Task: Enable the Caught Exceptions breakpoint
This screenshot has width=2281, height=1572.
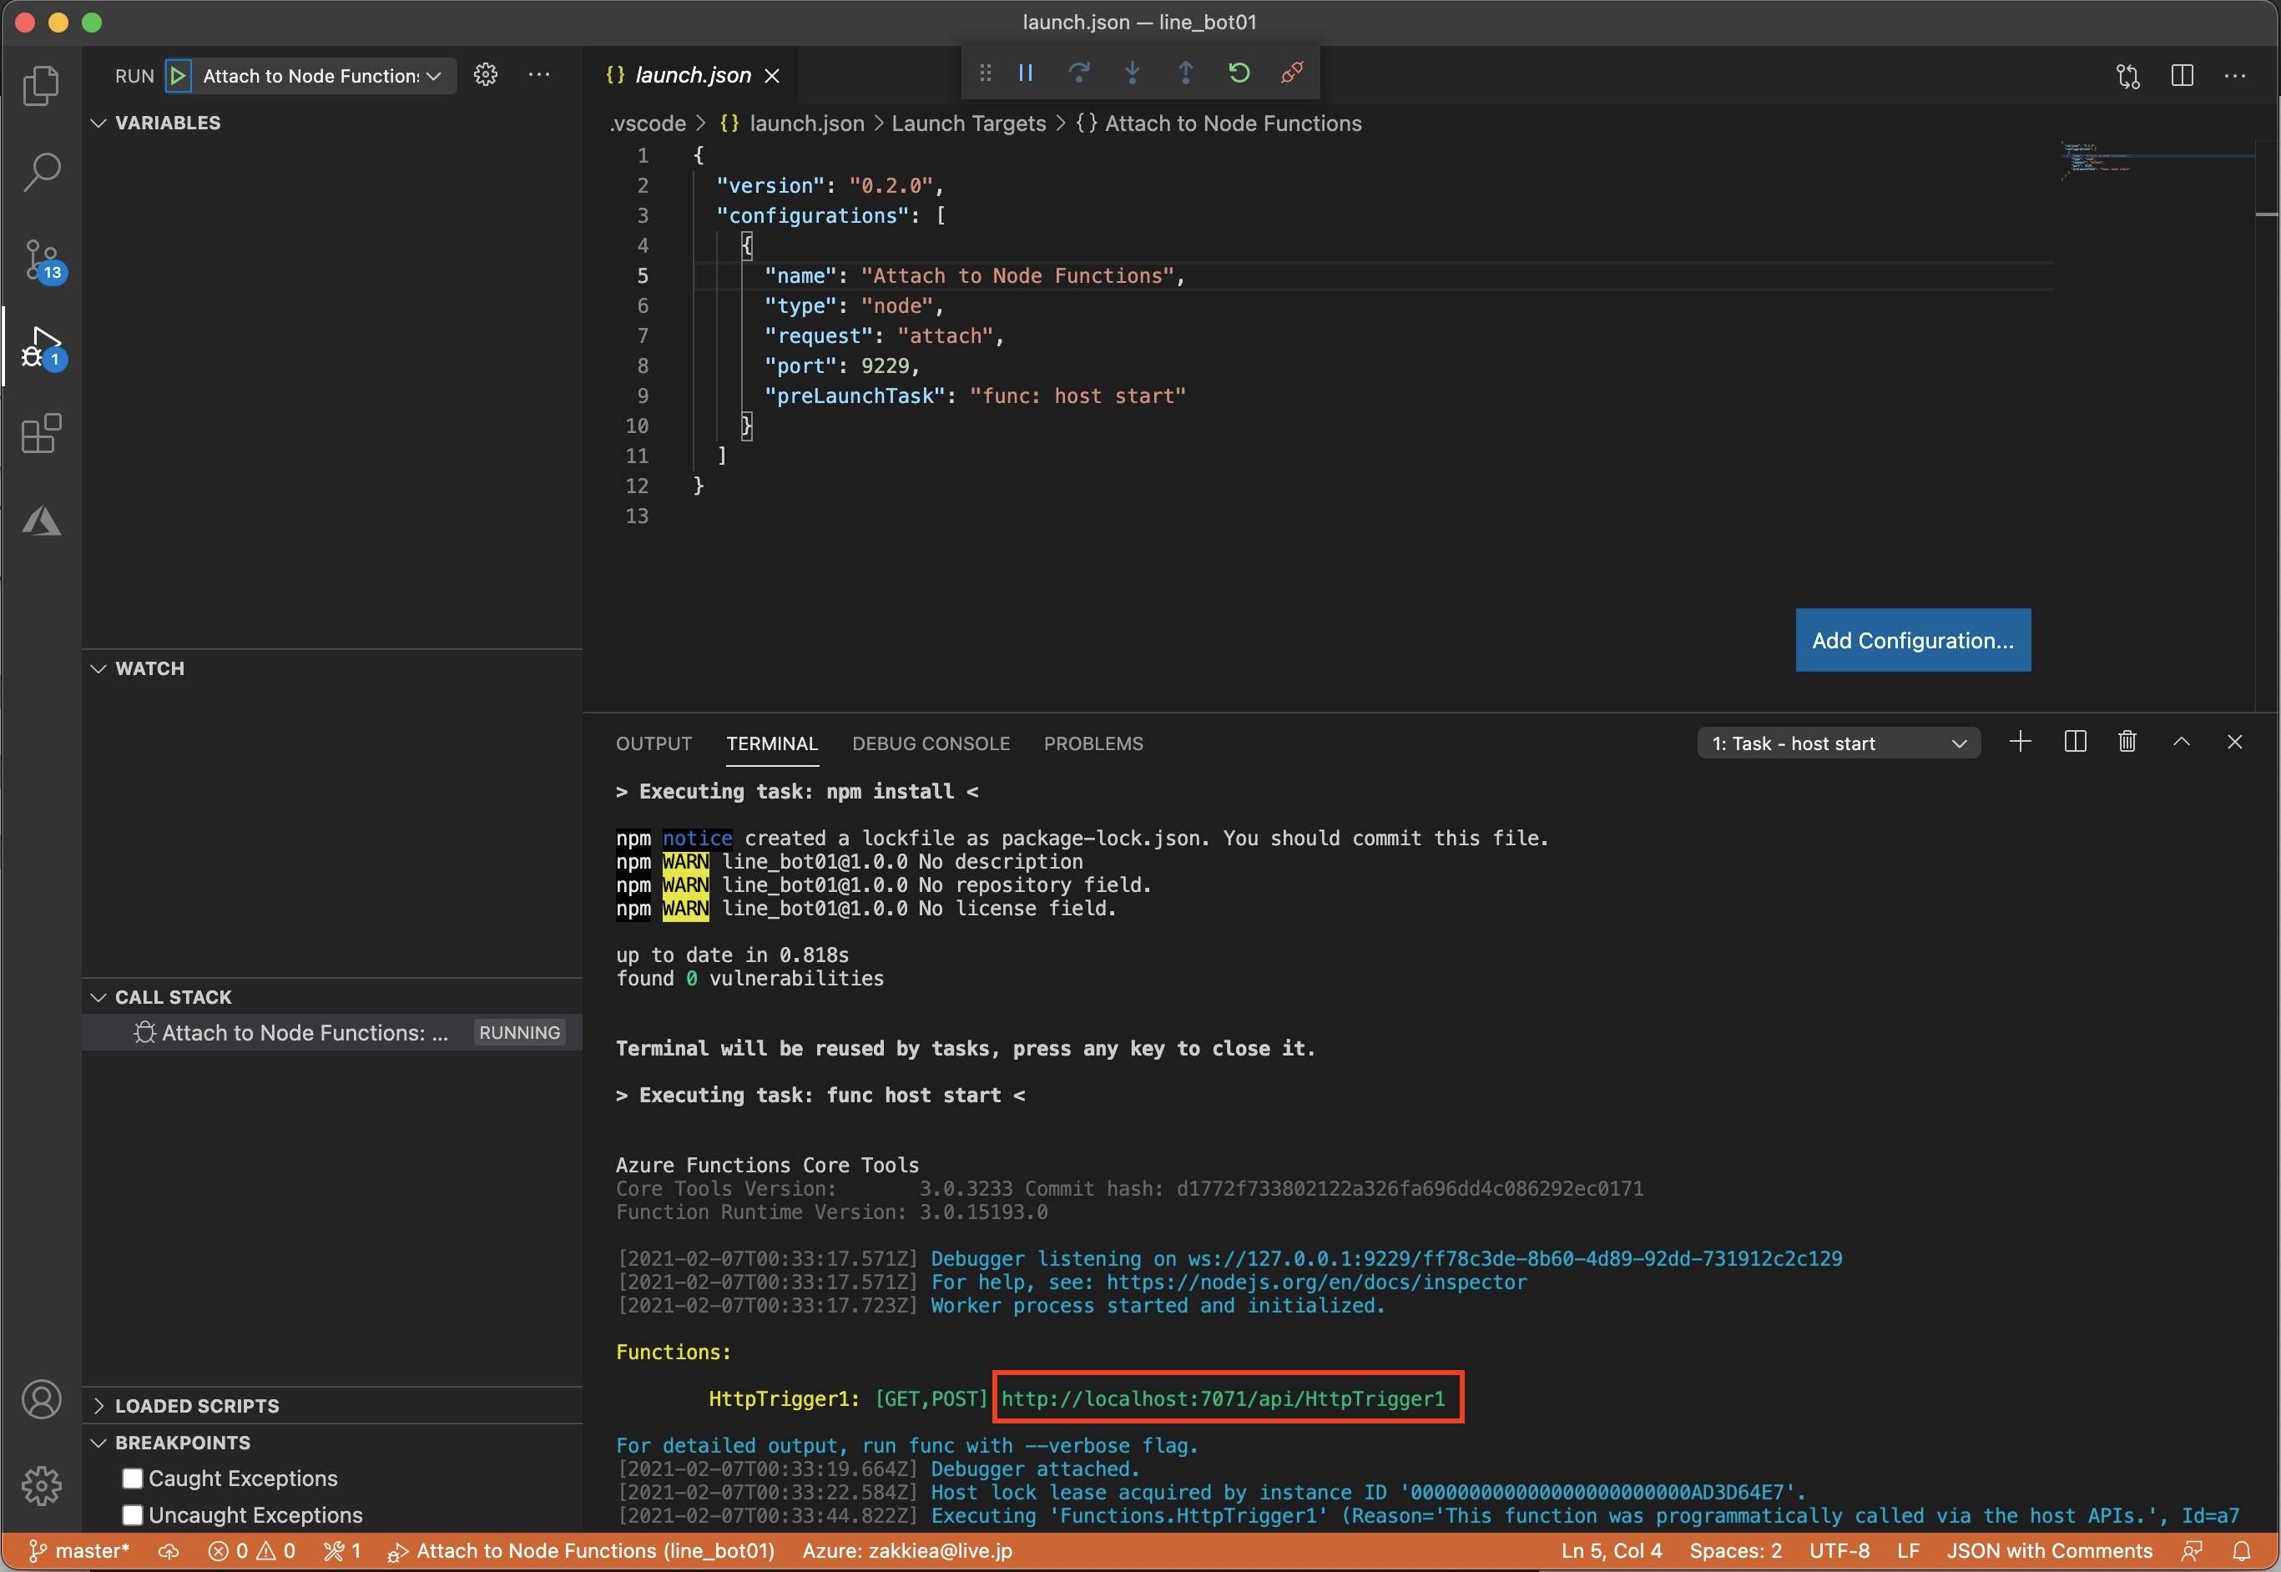Action: tap(133, 1478)
